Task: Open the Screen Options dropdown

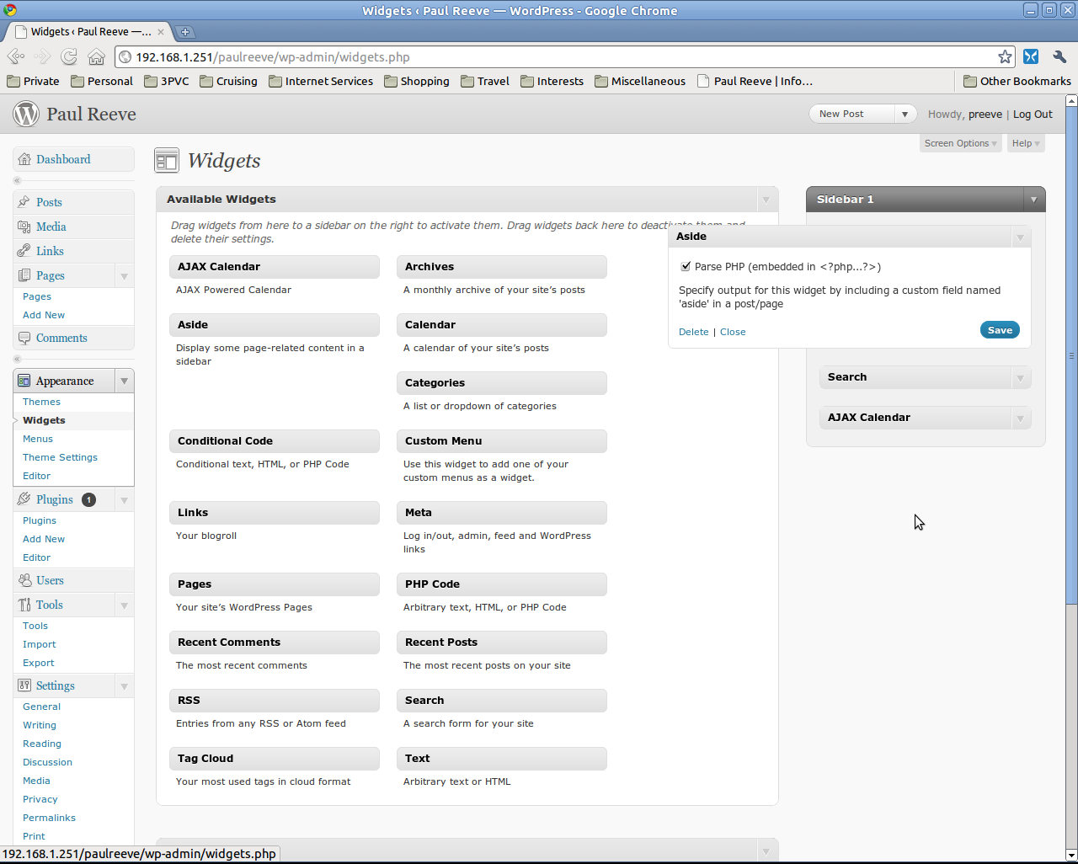Action: tap(960, 143)
